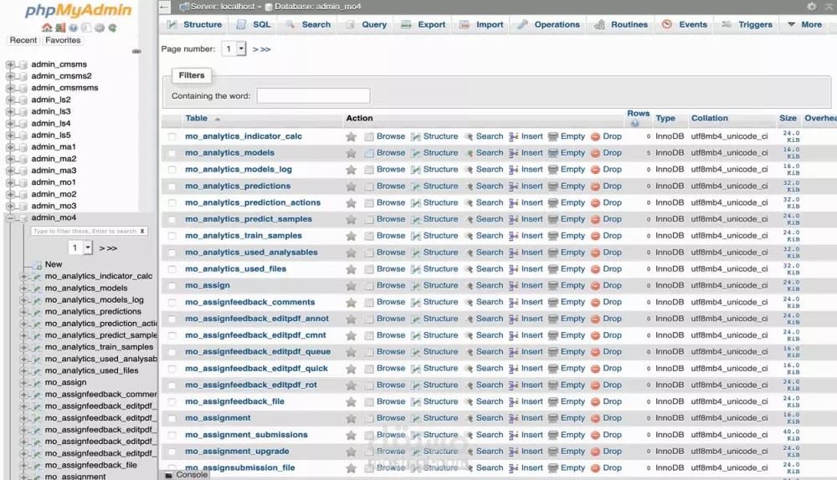Click Insert icon for mo_analytics_train_samples

514,236
